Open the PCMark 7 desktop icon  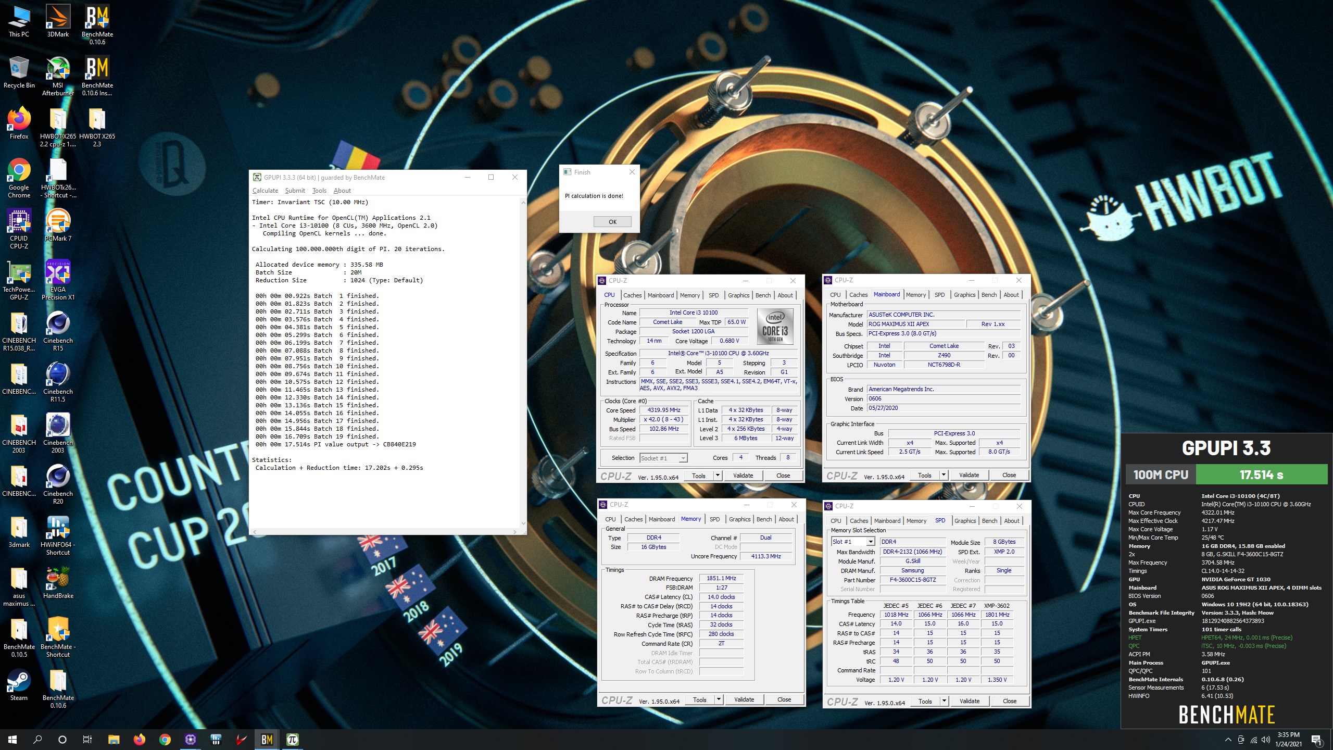click(58, 226)
